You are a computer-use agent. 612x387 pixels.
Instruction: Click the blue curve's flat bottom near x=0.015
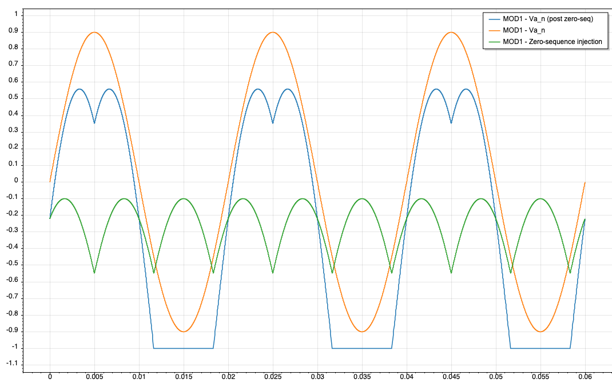point(184,348)
